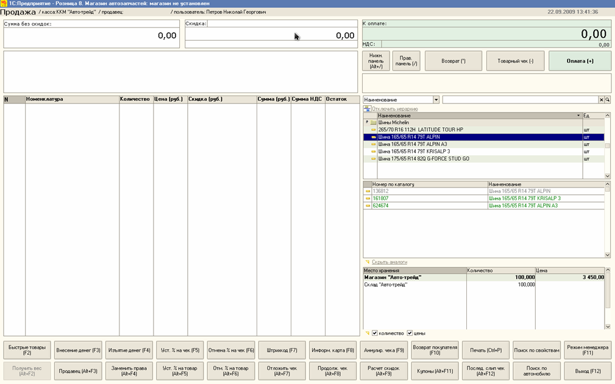The image size is (615, 384).
Task: Click the down arrow of the storage table scrollbar
Action: click(x=608, y=326)
